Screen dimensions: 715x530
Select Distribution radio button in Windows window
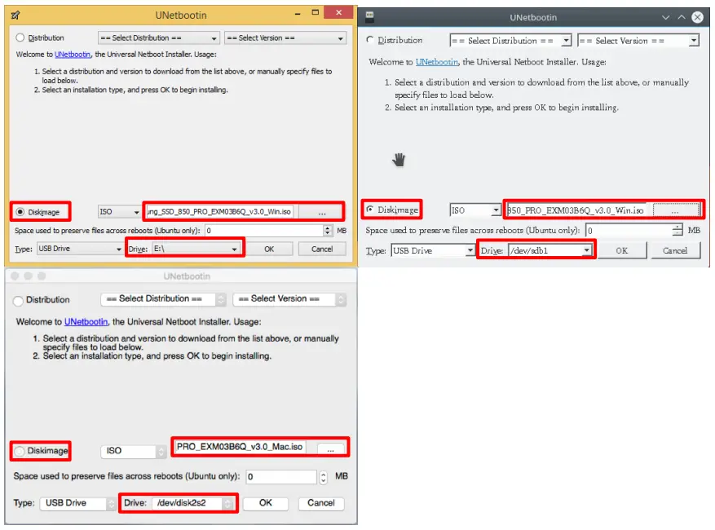20,38
